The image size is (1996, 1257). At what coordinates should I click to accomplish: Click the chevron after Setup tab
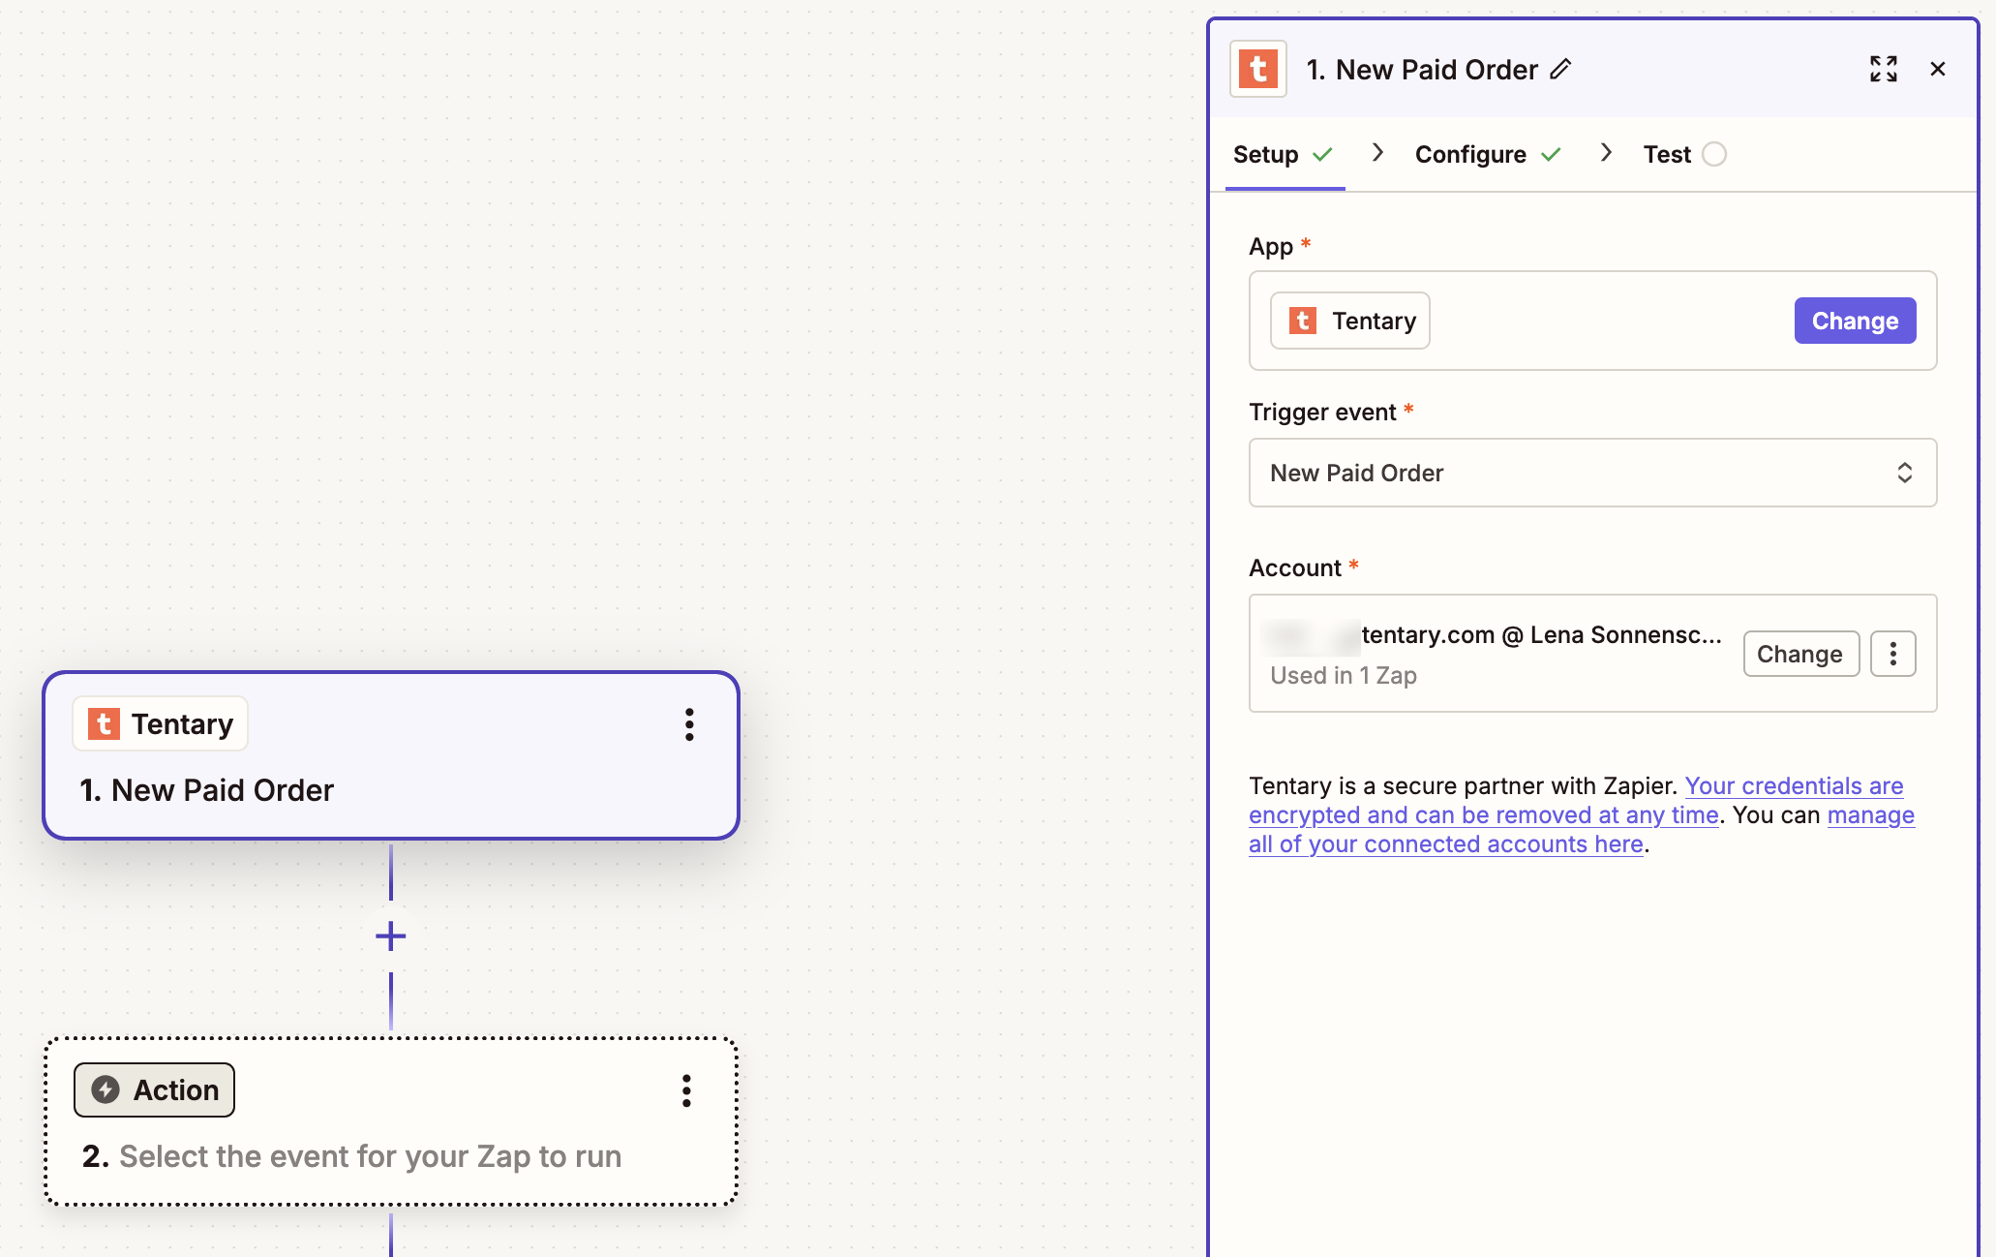pos(1377,153)
